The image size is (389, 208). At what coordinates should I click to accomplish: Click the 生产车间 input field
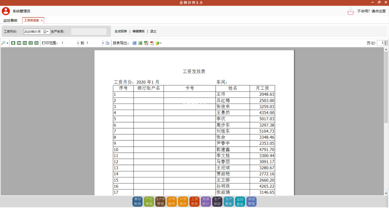click(89, 32)
